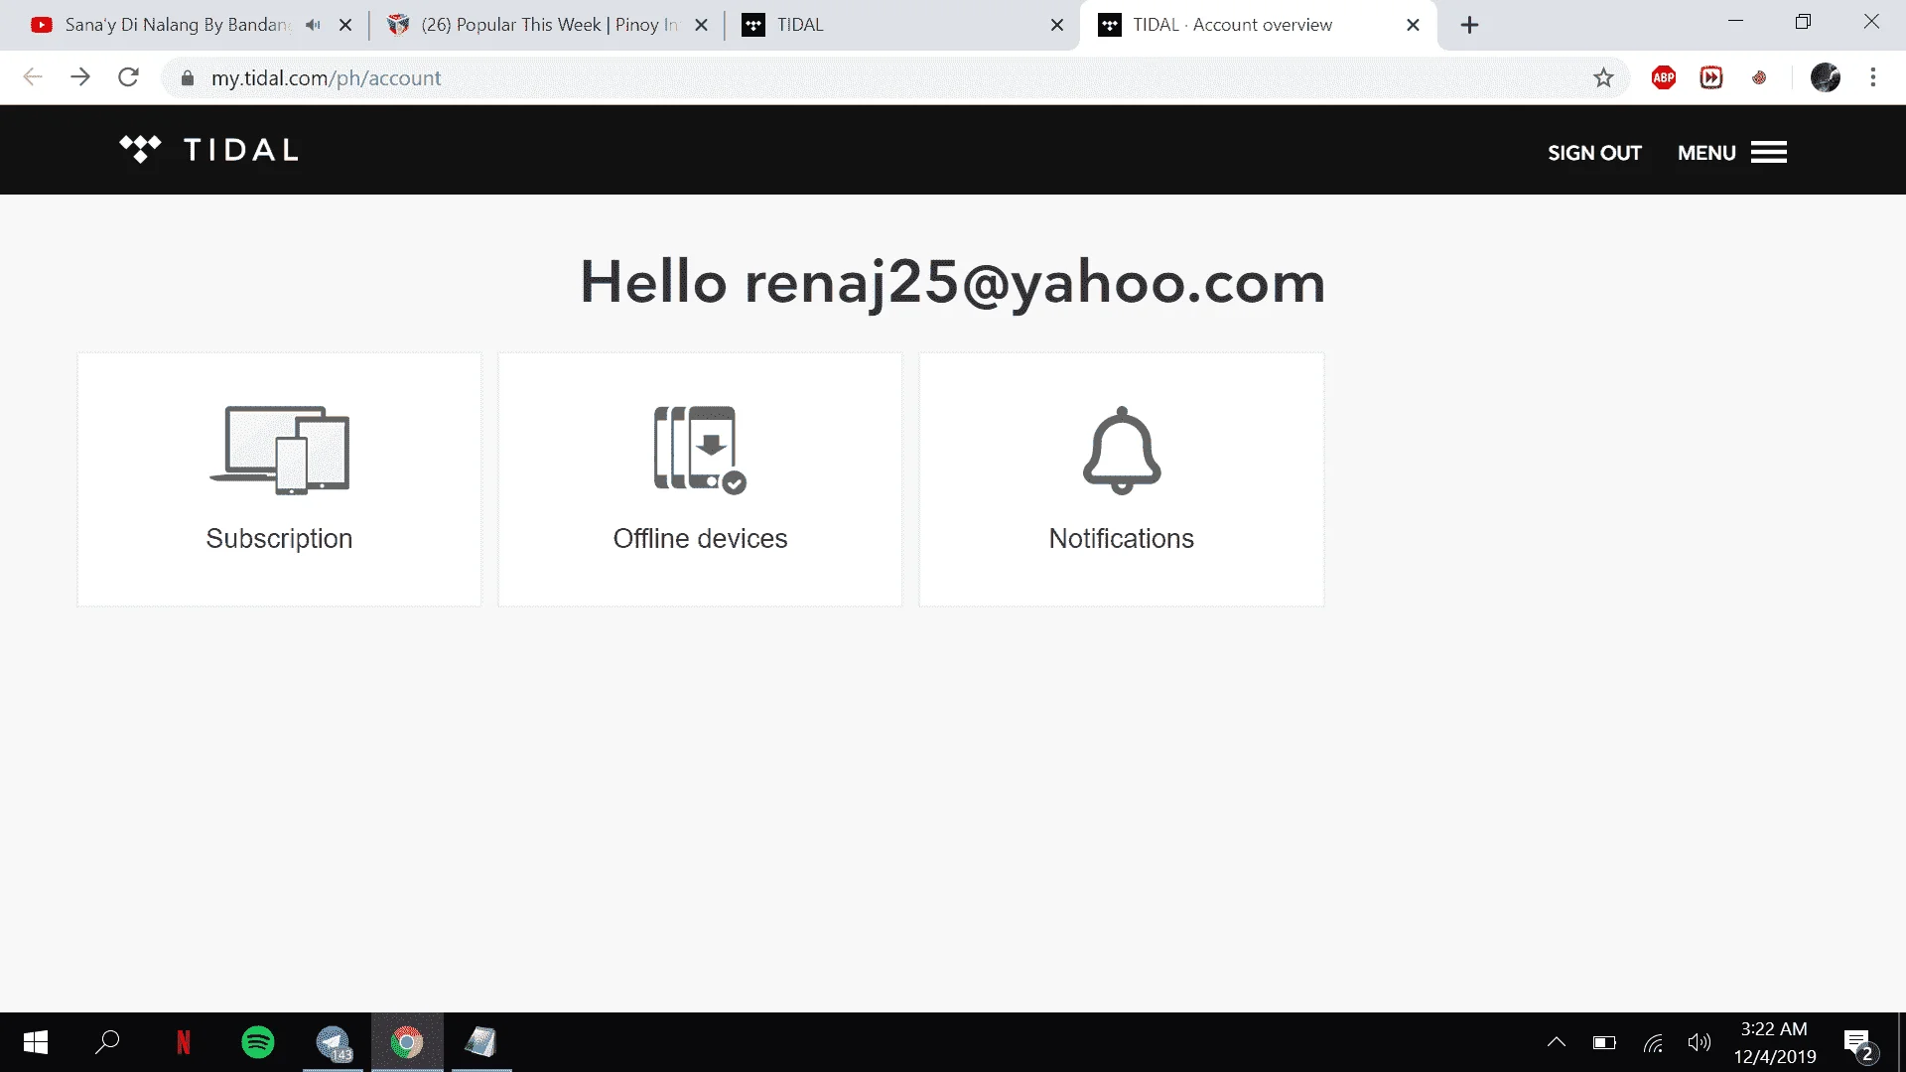Click the bell Notifications icon
1906x1072 pixels.
[x=1122, y=450]
